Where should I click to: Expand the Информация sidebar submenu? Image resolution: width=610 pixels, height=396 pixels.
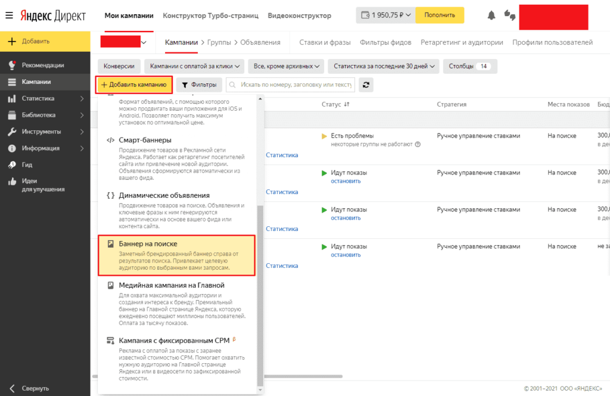[x=82, y=148]
